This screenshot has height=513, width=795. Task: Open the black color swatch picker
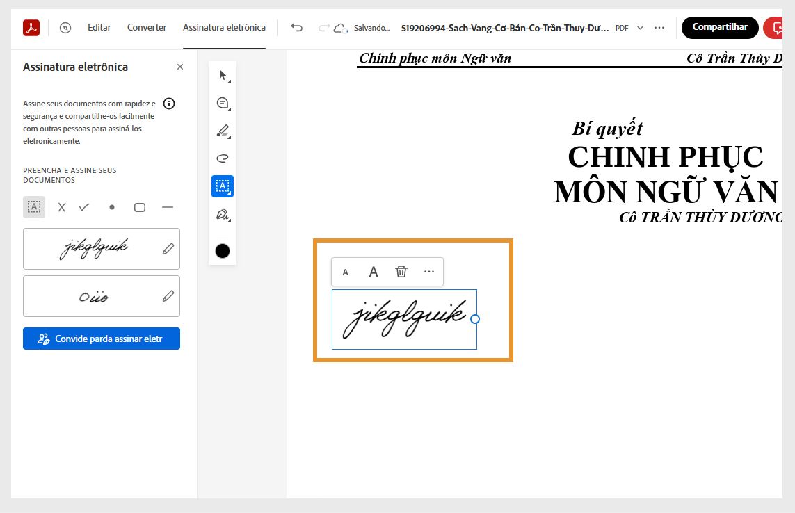[223, 251]
